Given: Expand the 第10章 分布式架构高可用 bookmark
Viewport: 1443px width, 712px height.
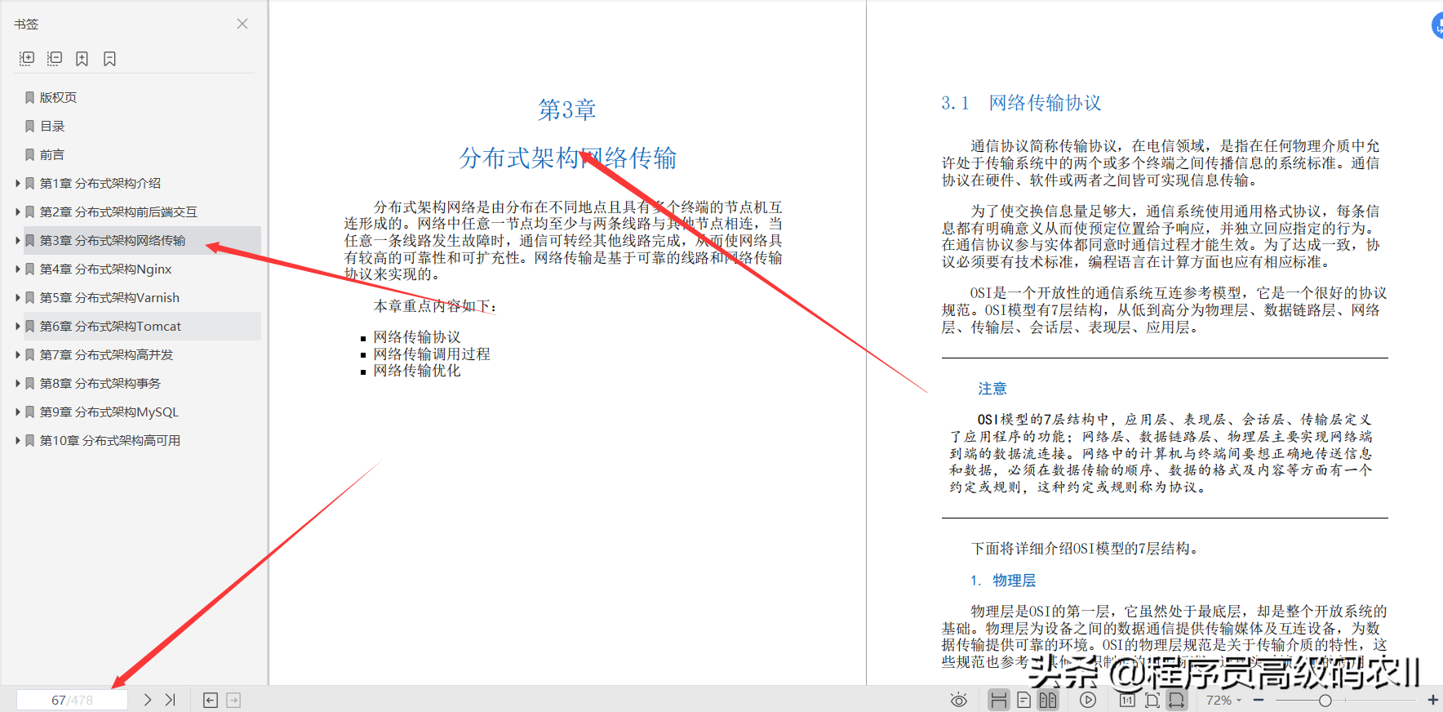Looking at the screenshot, I should 18,440.
